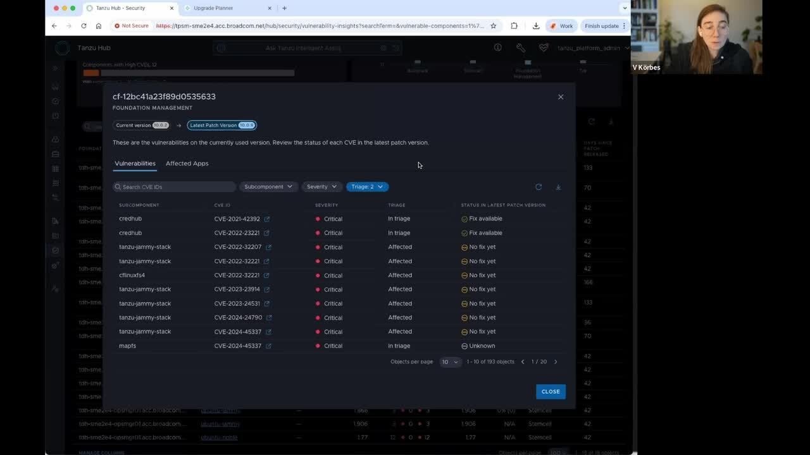Open the Subcomponent filter dropdown
Screen dimensions: 810x455
268,187
